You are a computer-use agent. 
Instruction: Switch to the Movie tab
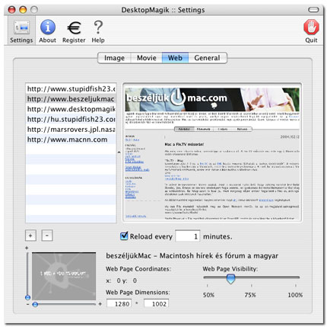click(x=147, y=58)
